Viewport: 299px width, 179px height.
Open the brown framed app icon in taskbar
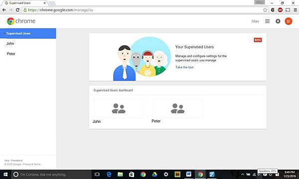pyautogui.click(x=177, y=175)
